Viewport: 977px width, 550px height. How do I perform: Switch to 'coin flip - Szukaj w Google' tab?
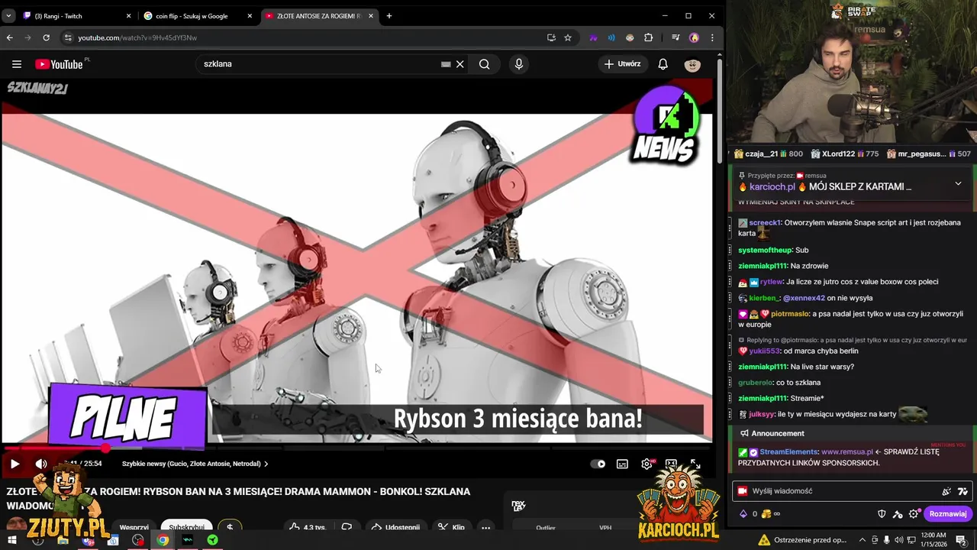click(198, 16)
